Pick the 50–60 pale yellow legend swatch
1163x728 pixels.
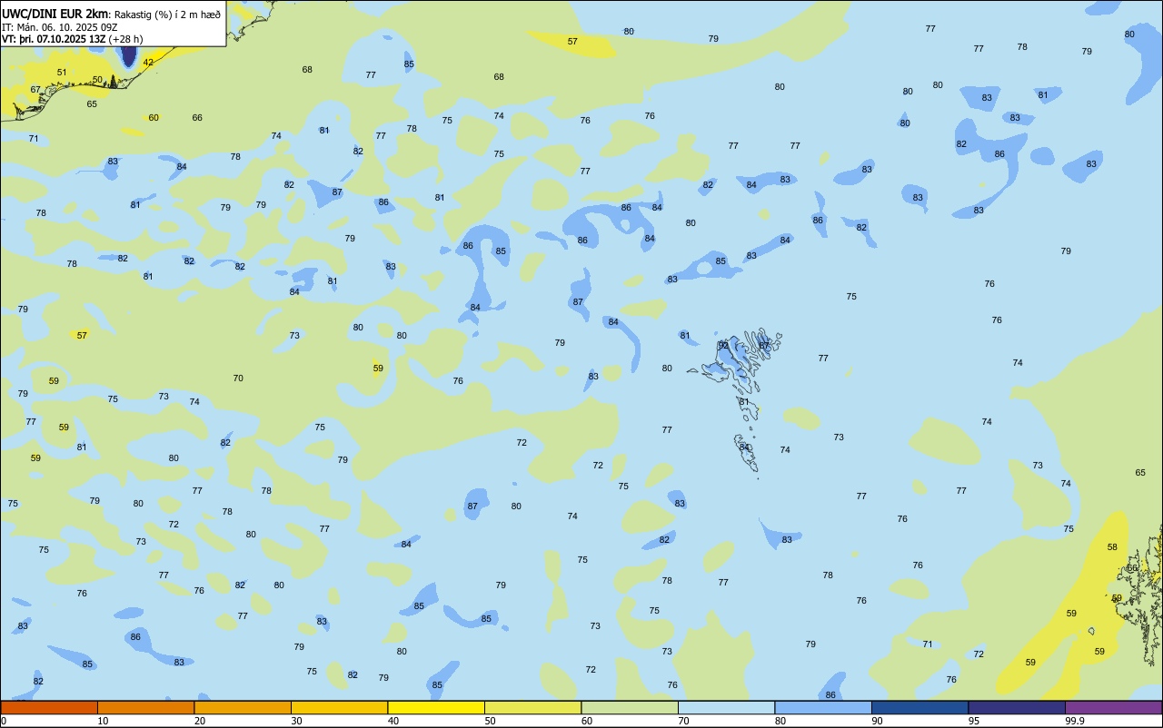tap(532, 707)
